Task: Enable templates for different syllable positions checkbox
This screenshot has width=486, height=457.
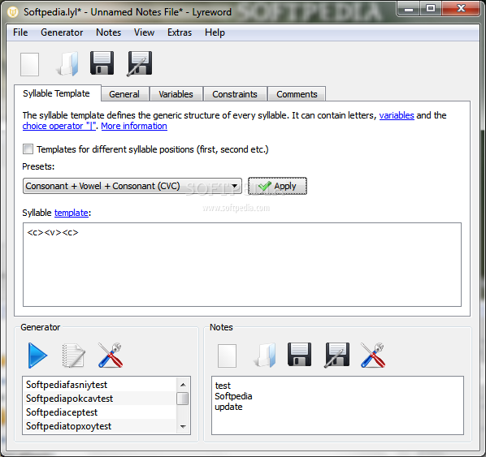Action: click(28, 149)
